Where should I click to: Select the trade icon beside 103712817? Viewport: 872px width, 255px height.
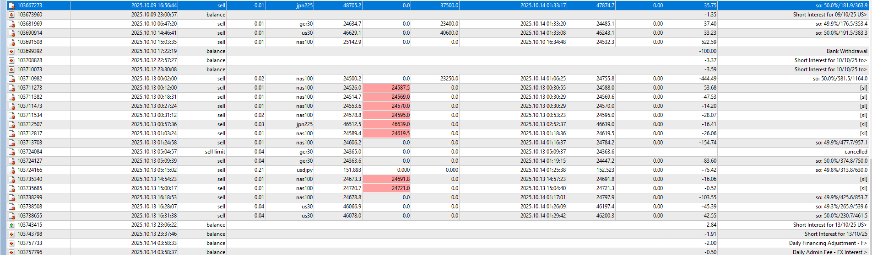pyautogui.click(x=11, y=133)
